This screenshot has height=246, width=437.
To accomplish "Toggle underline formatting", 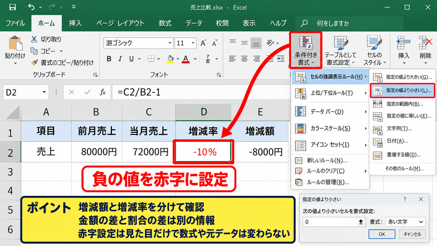I will (x=131, y=59).
